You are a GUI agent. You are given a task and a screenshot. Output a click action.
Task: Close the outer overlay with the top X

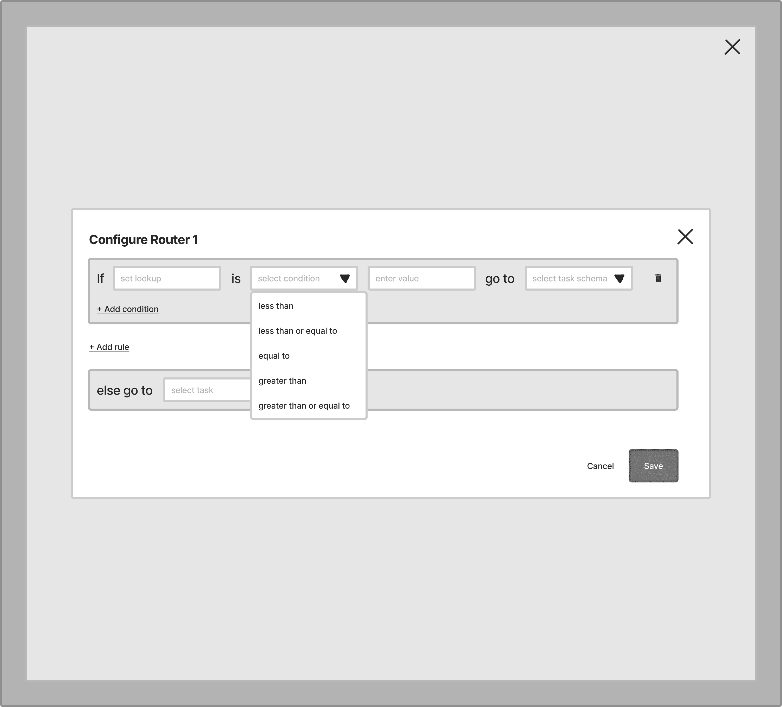[732, 47]
